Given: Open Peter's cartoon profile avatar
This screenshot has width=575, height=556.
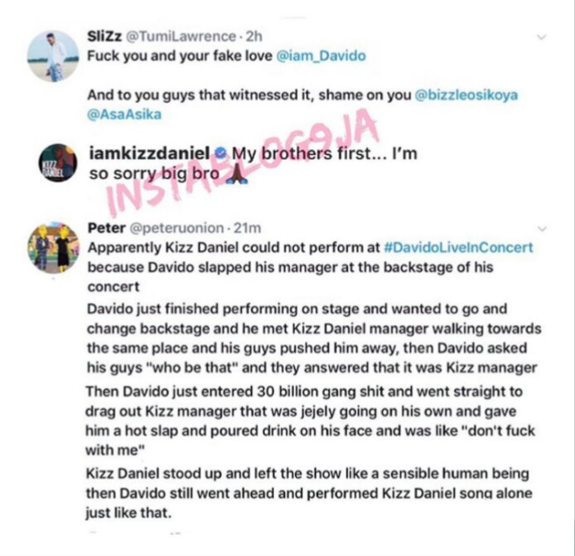Looking at the screenshot, I should pyautogui.click(x=54, y=248).
